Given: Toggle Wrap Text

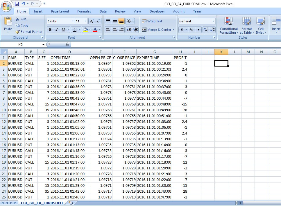Looking at the screenshot, I should point(152,21).
